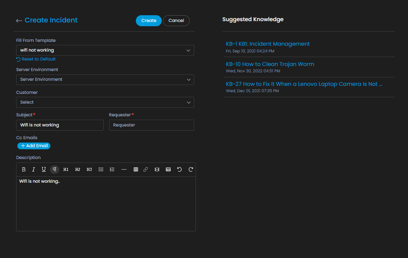Open the Server Environment dropdown
This screenshot has height=258, width=408.
[x=105, y=80]
